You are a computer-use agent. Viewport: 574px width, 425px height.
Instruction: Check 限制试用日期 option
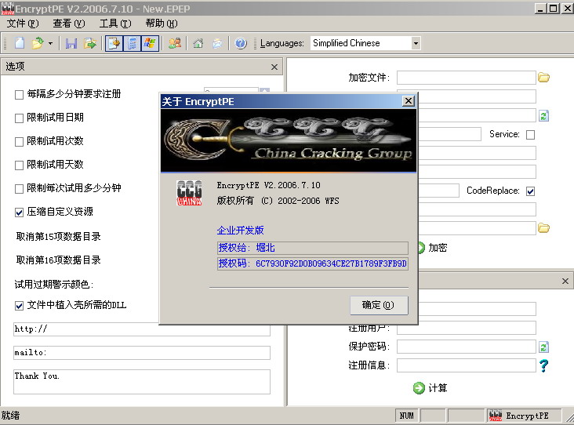[x=19, y=118]
